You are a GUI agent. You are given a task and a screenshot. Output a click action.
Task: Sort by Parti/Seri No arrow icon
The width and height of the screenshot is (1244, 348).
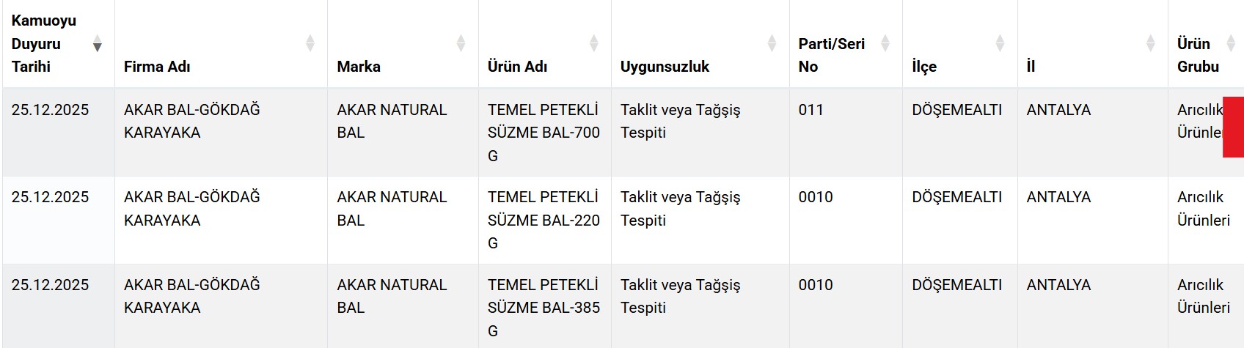(x=885, y=43)
